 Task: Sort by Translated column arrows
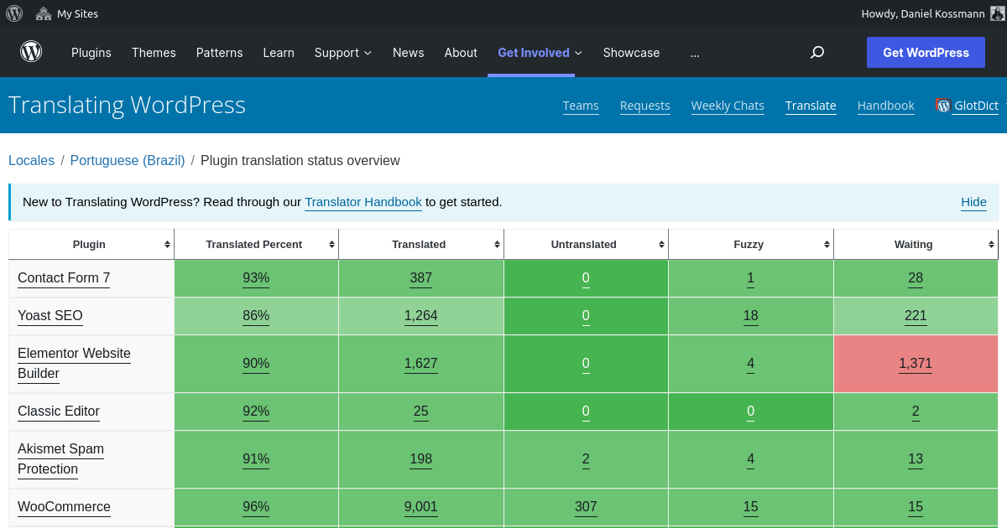coord(498,245)
